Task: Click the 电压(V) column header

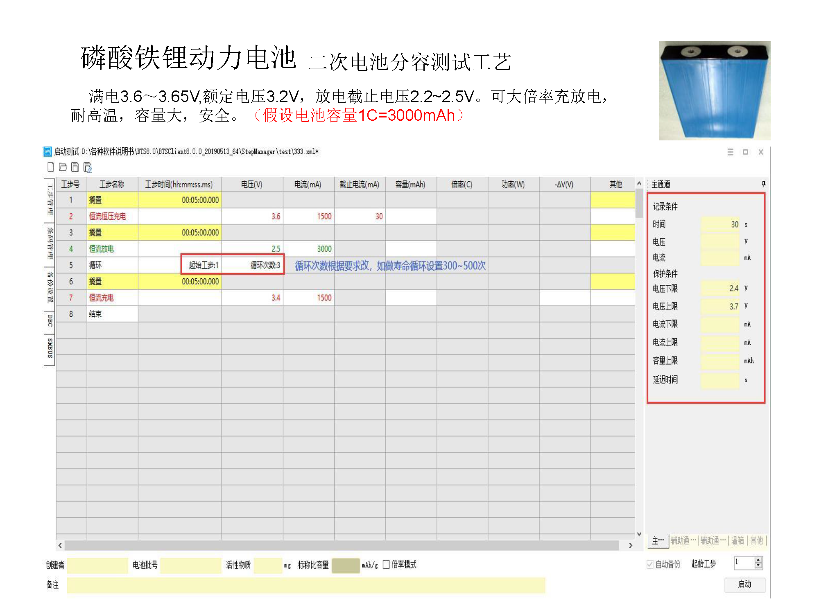Action: click(x=252, y=184)
